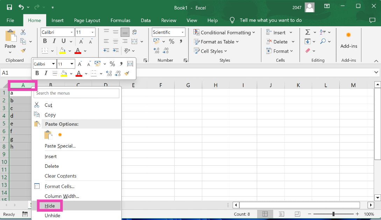Click the Percent Style button in the ribbon
The width and height of the screenshot is (381, 220).
[x=171, y=41]
